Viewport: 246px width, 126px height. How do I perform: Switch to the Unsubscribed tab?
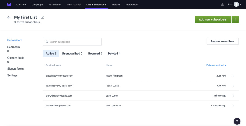pyautogui.click(x=72, y=53)
